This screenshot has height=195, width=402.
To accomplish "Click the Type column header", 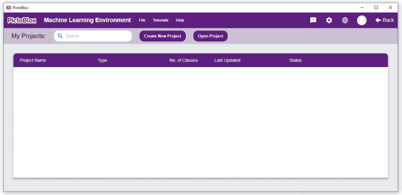I will (x=102, y=60).
